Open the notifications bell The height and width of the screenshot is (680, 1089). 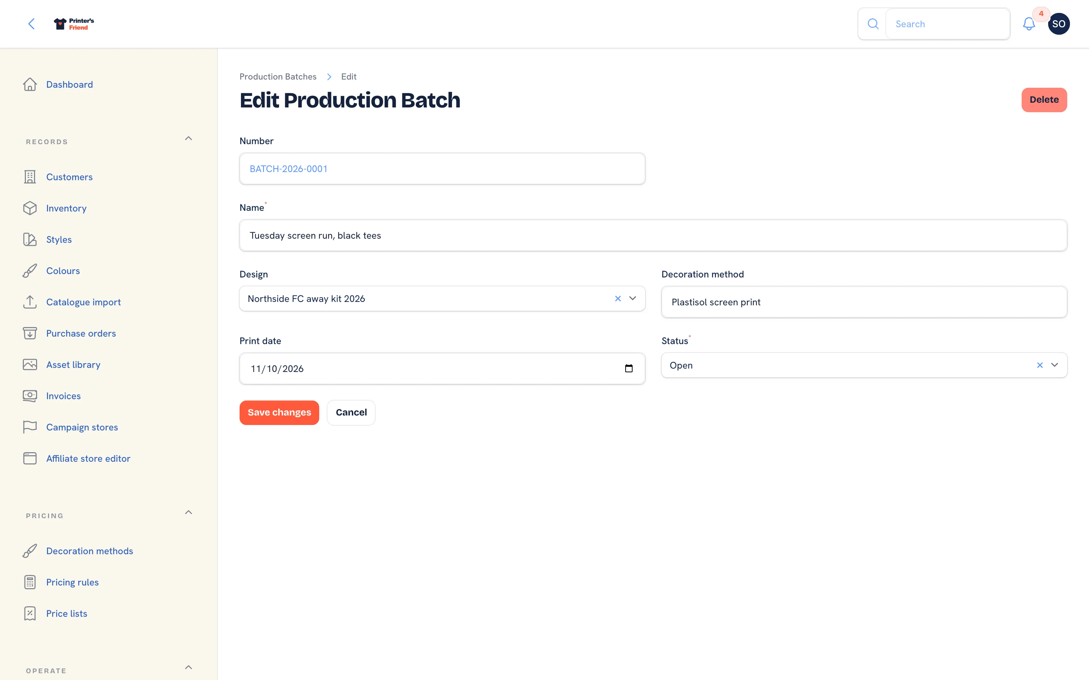click(1029, 24)
